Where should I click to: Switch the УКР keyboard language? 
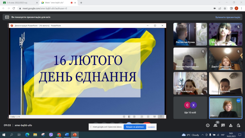point(223,135)
